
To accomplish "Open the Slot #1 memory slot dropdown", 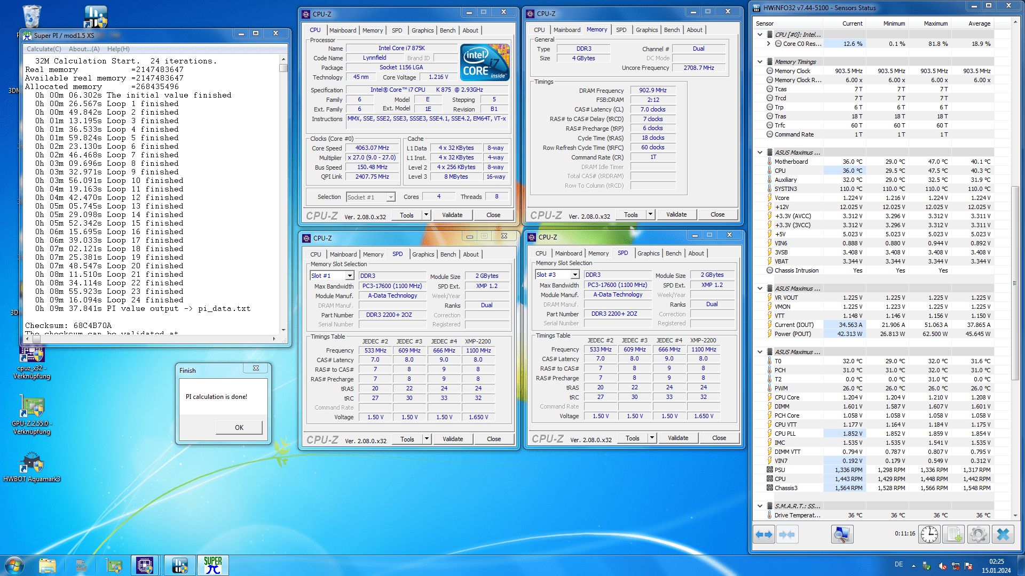I will point(350,276).
